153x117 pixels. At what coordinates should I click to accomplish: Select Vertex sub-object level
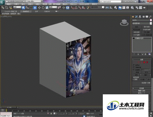tap(136, 62)
